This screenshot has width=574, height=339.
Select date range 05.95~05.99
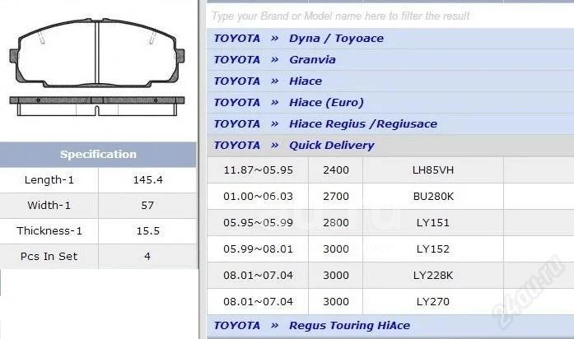[258, 223]
